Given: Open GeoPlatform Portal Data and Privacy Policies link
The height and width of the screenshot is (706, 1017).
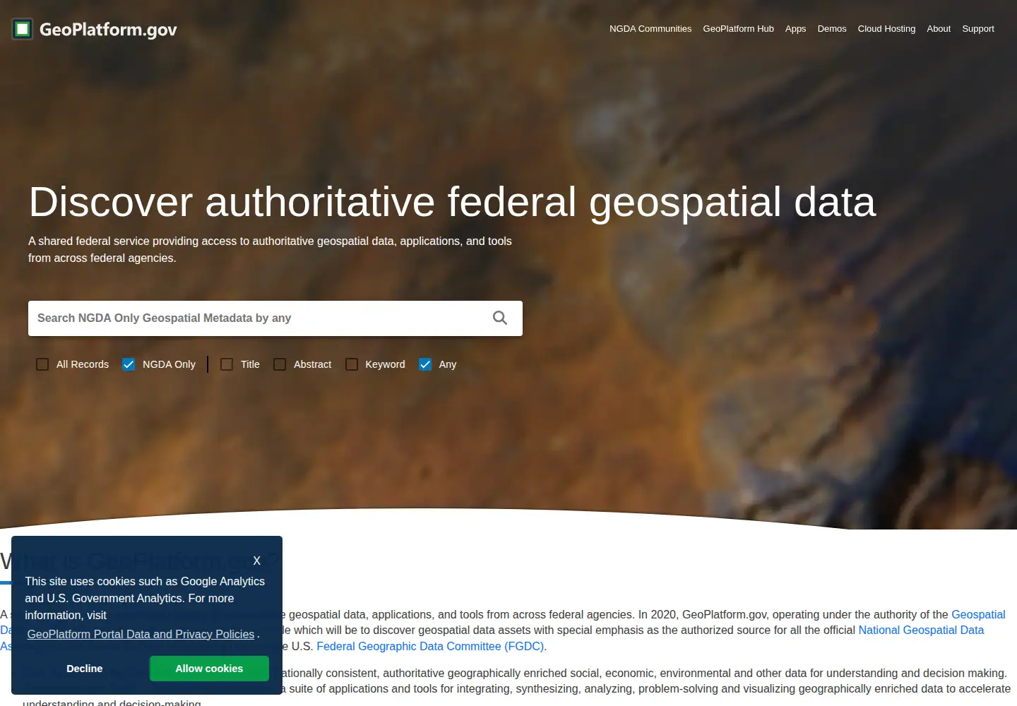Looking at the screenshot, I should (141, 634).
